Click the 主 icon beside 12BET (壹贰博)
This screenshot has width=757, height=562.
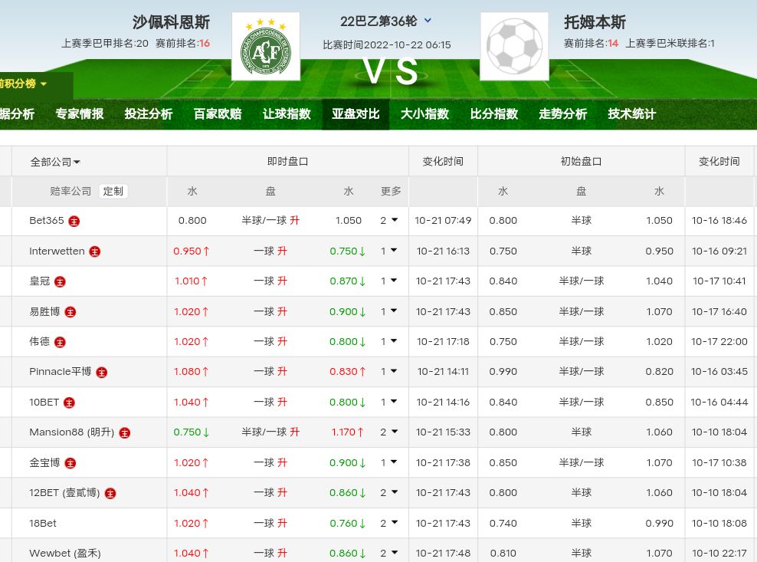click(x=110, y=493)
